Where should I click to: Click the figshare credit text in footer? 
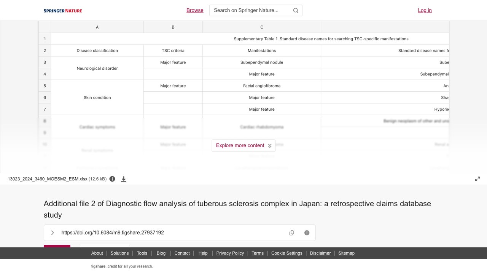click(x=122, y=266)
